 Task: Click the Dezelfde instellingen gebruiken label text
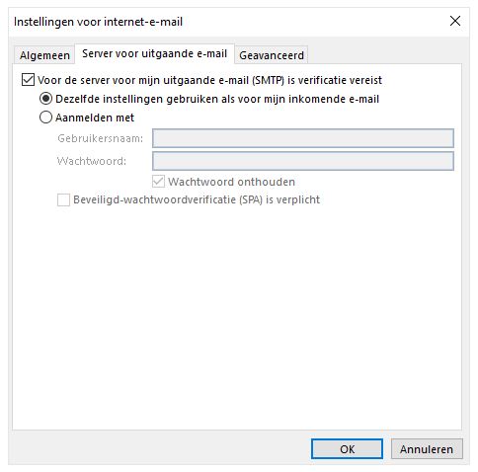pos(217,99)
